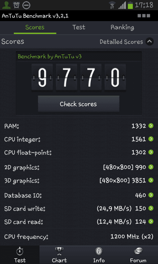
Task: Tap the battery icon in status bar
Action: [130, 5]
